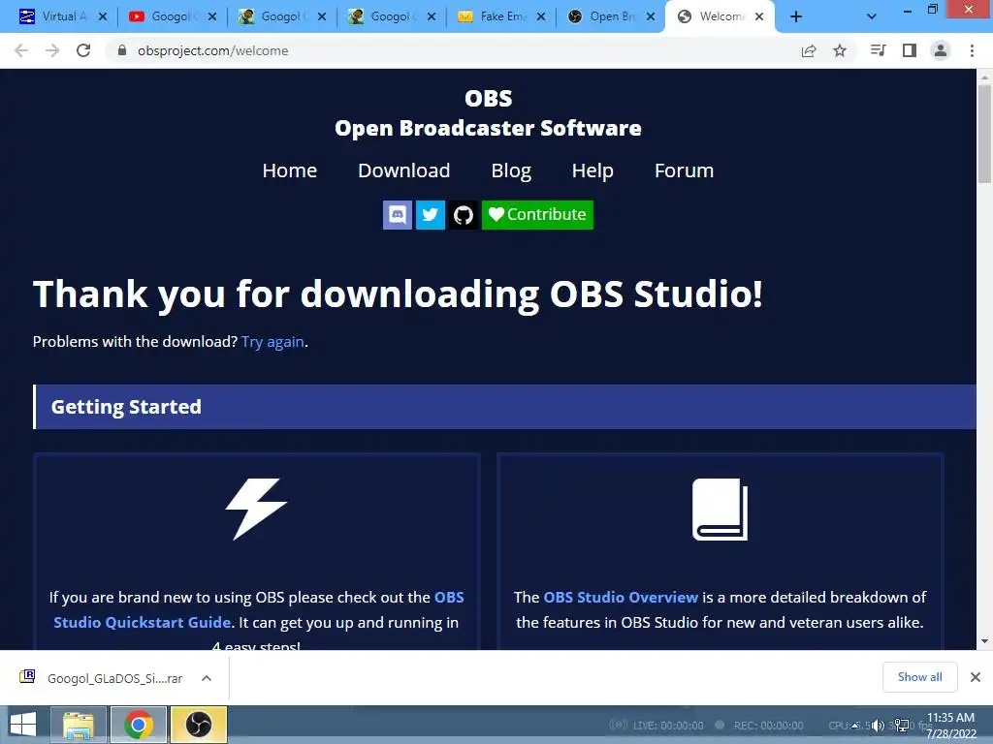993x744 pixels.
Task: Click the taskbar clock showing 11:35 AM
Action: coord(950,726)
